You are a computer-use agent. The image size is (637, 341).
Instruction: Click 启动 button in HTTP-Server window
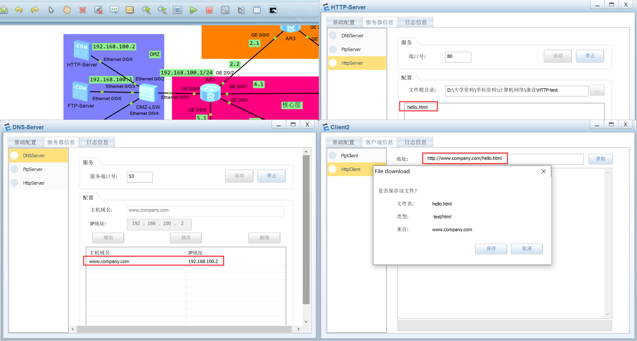[558, 56]
